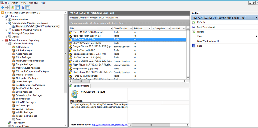Click the Up one level folder icon
This screenshot has width=258, height=128.
pos(13,7)
